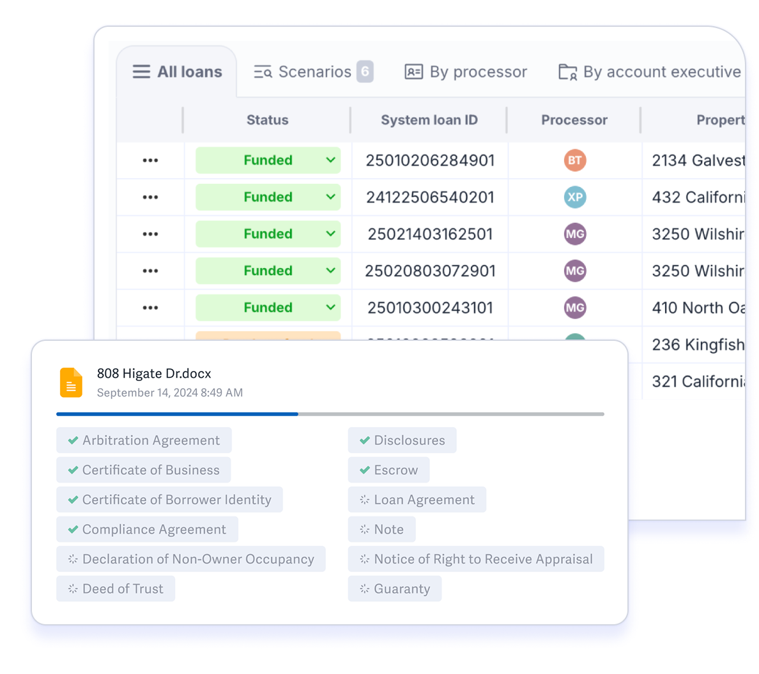Expand Funded status dropdown for loan 25010206284901
This screenshot has width=759, height=674.
click(x=330, y=160)
